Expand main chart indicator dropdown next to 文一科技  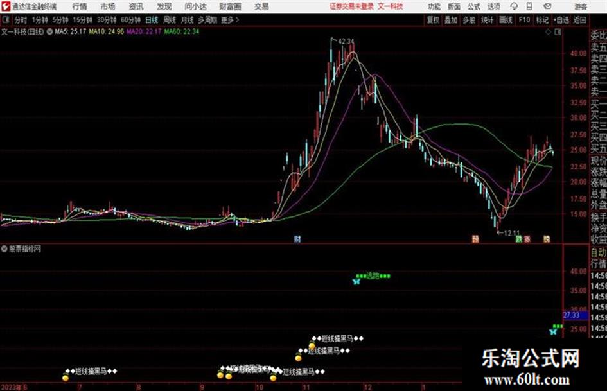pos(49,31)
